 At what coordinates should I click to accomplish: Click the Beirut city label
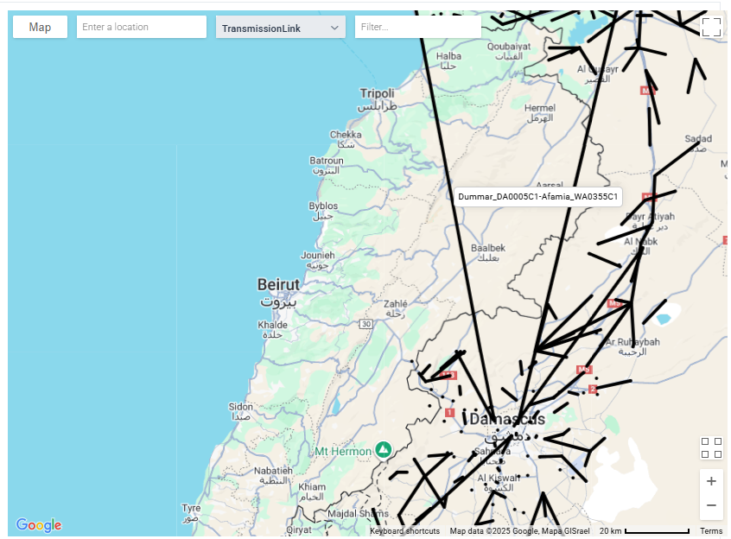pyautogui.click(x=278, y=285)
